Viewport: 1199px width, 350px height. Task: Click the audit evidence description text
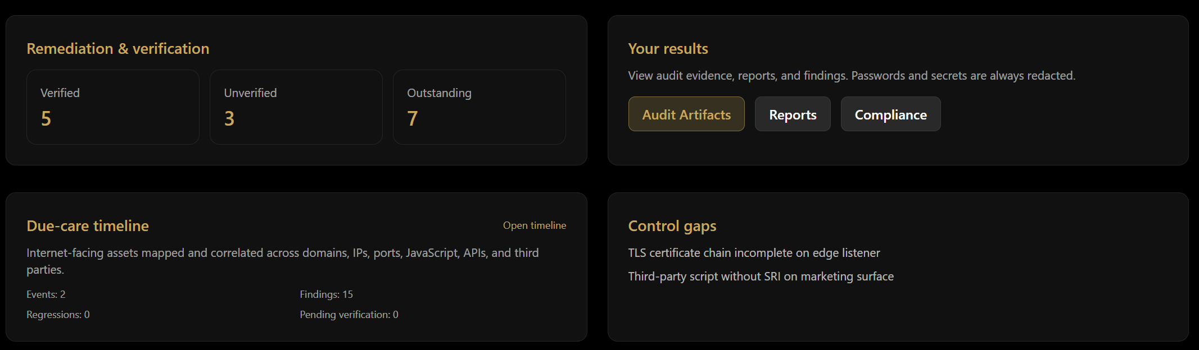pyautogui.click(x=851, y=76)
